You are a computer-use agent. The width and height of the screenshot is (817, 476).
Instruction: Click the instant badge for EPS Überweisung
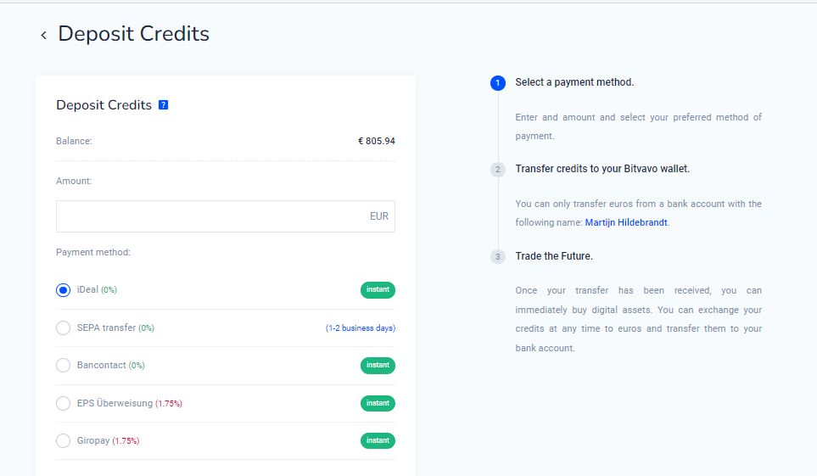tap(378, 403)
